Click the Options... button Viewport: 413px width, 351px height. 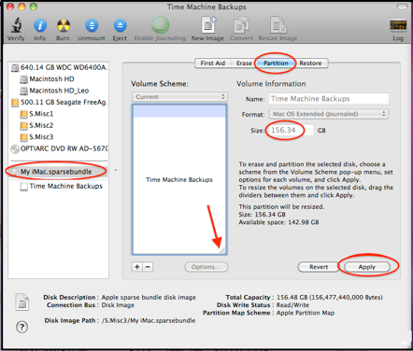[206, 267]
